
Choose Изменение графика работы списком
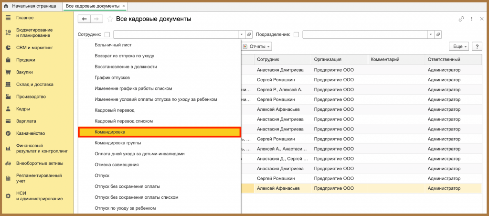[159, 88]
